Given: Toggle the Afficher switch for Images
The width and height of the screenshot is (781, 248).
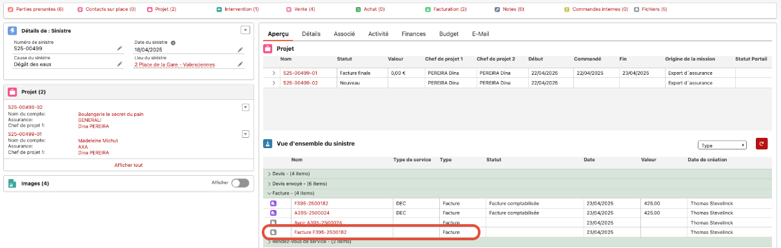Looking at the screenshot, I should [x=240, y=183].
